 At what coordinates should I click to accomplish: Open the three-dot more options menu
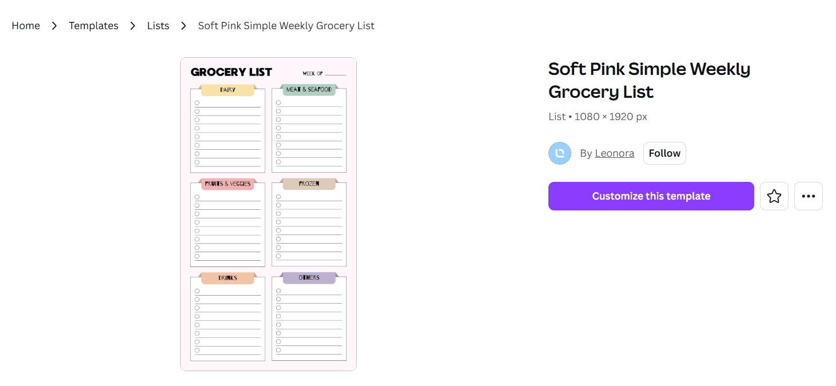pos(808,196)
